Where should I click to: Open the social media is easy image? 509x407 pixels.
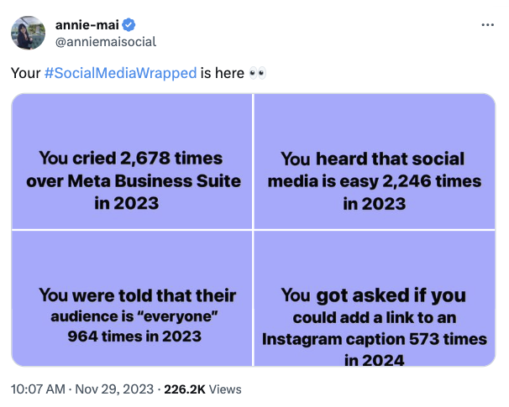pyautogui.click(x=375, y=161)
